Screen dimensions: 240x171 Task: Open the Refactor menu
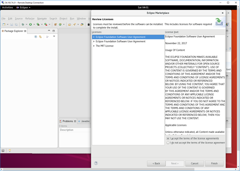click(30, 18)
